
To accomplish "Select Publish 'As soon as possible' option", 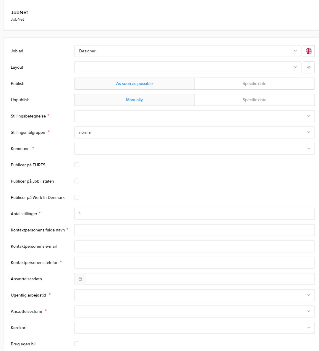I will (x=135, y=83).
